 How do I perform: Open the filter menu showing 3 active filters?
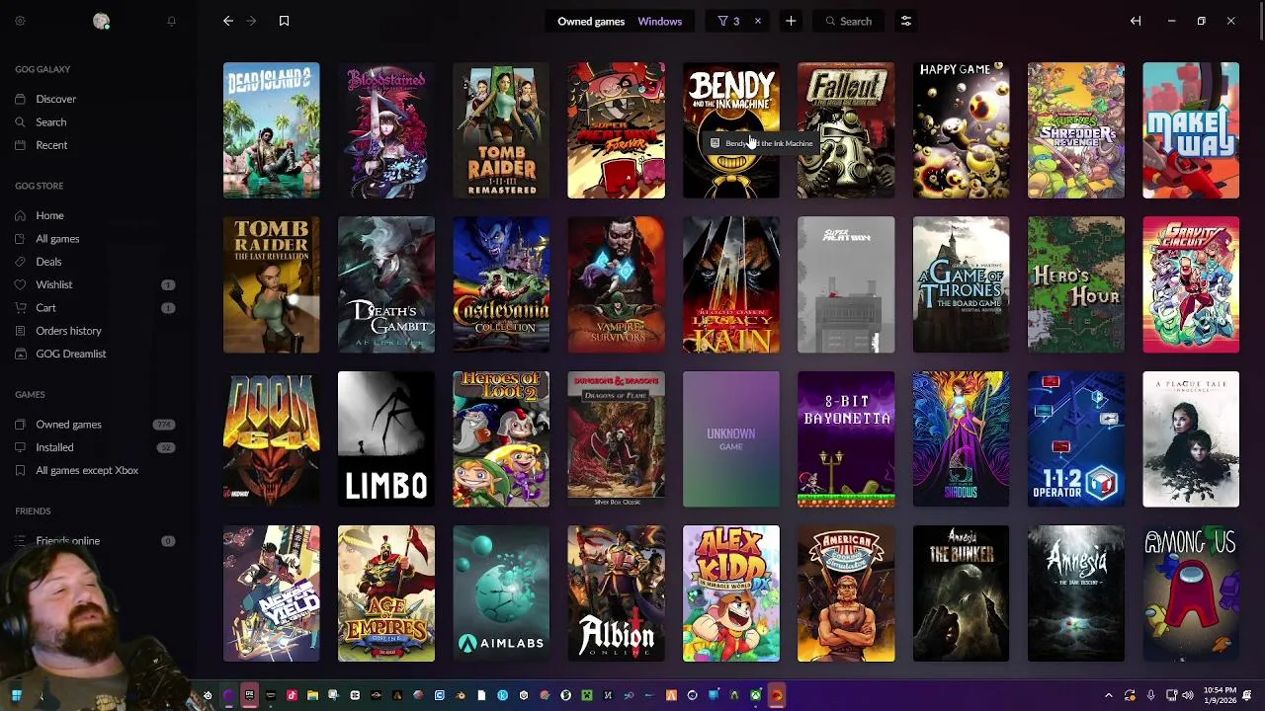tap(729, 21)
